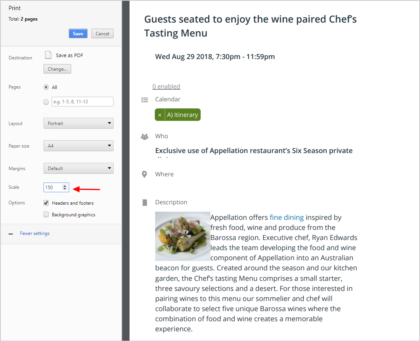The width and height of the screenshot is (420, 341).
Task: Open the Paper size A4 dropdown
Action: point(79,146)
